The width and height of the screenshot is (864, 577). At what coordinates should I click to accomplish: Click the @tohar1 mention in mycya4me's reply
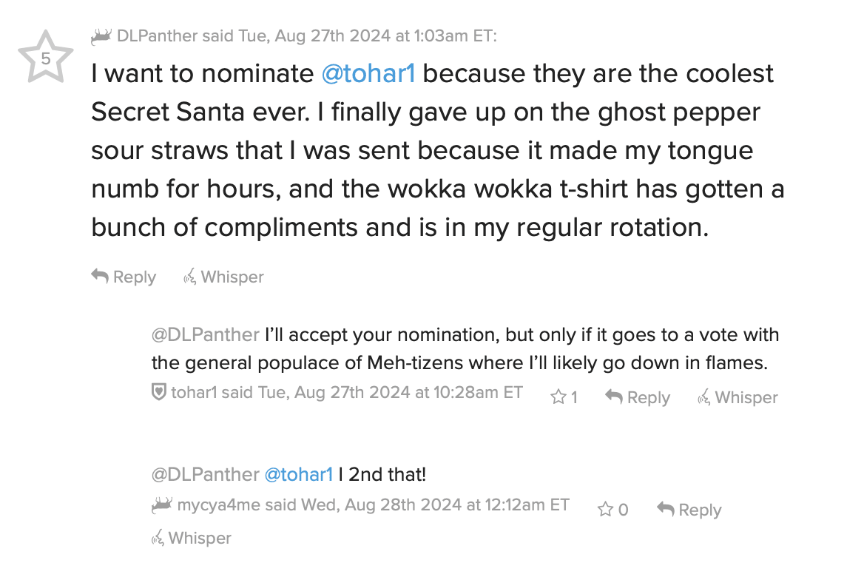(298, 474)
